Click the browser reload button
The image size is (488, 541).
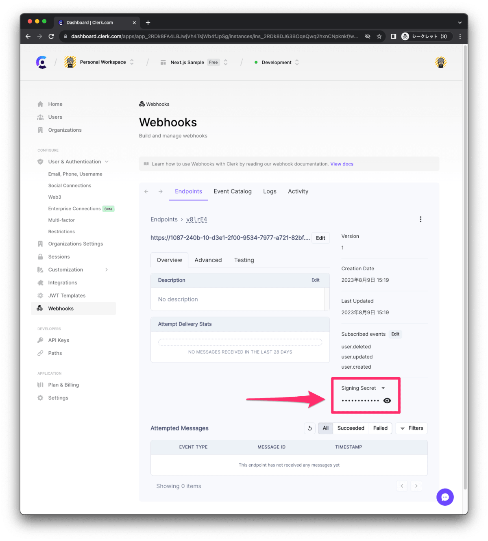pos(51,36)
